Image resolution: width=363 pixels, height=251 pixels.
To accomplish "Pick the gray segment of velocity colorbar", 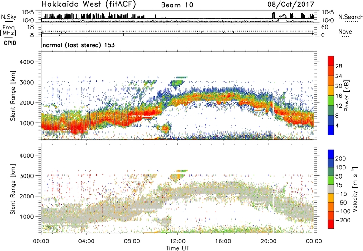I will pyautogui.click(x=331, y=189).
